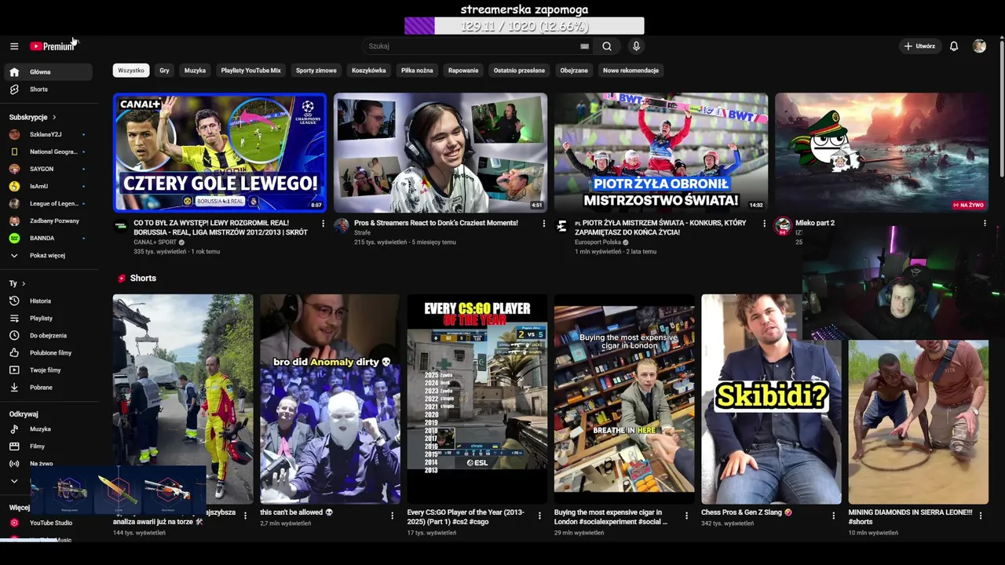
Task: Select Nowe rekomendacje chip
Action: pyautogui.click(x=630, y=71)
